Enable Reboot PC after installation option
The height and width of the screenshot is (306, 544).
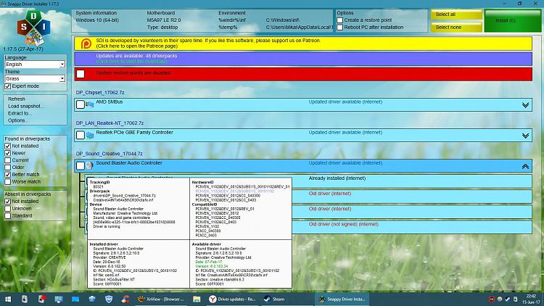coord(340,28)
